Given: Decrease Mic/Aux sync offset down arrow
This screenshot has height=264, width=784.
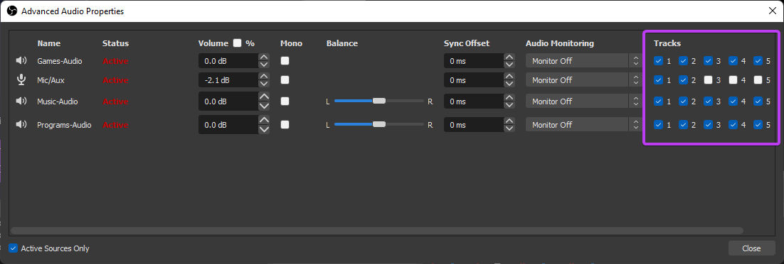Looking at the screenshot, I should click(x=509, y=83).
